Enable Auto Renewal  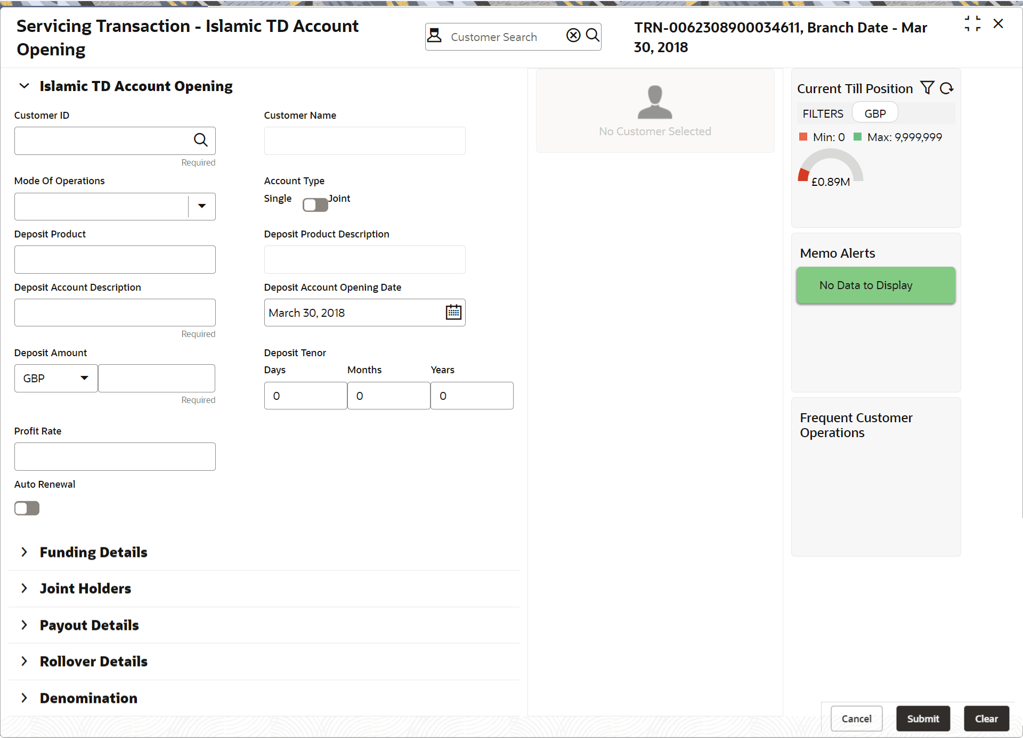27,508
